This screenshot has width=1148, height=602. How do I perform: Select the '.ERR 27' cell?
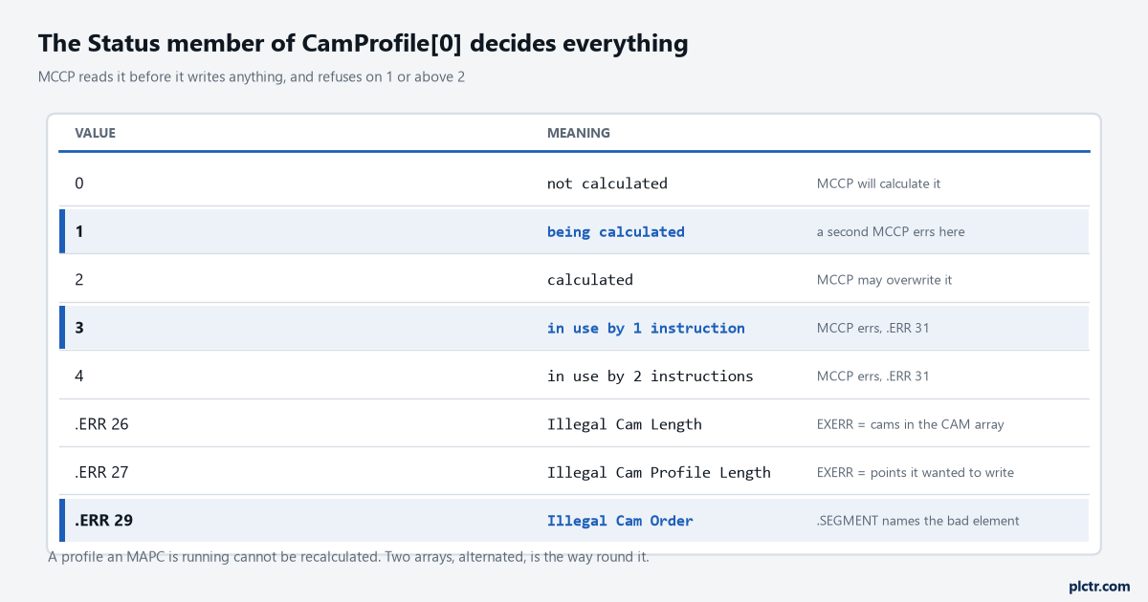pos(101,472)
